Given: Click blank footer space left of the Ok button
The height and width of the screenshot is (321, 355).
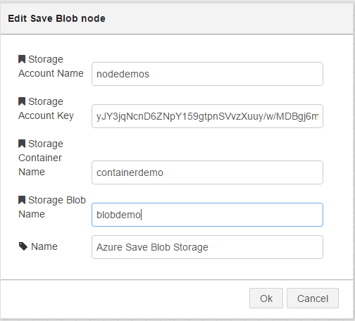Looking at the screenshot, I should tap(125, 298).
